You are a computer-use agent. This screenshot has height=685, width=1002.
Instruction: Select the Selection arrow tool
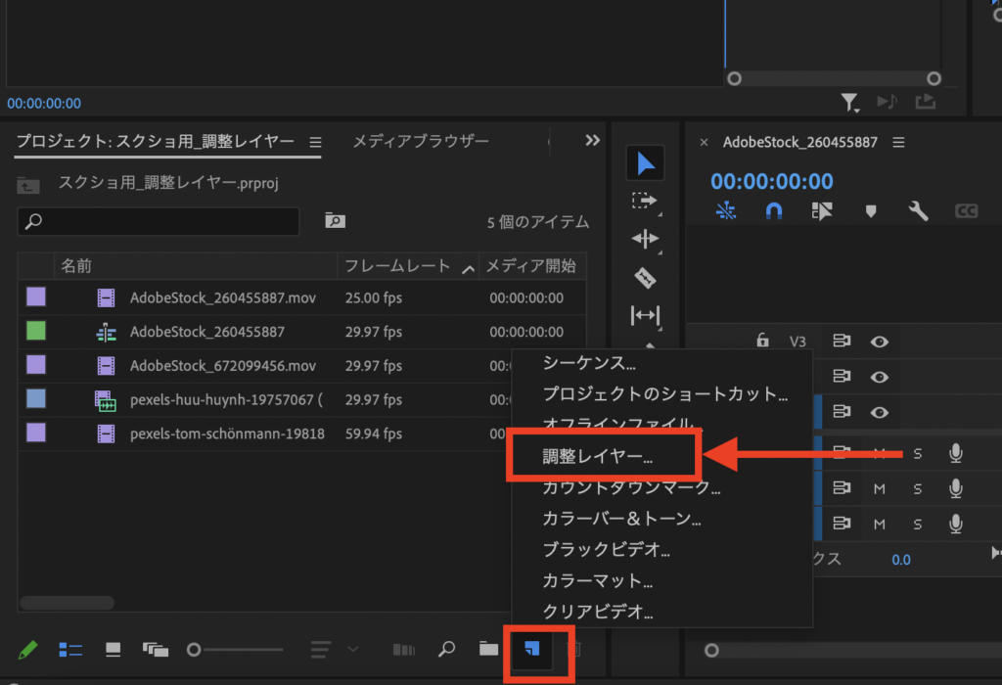click(x=645, y=164)
